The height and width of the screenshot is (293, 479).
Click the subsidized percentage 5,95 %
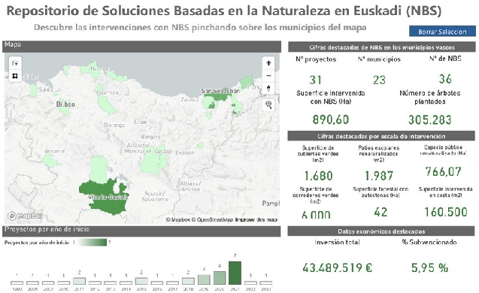tap(429, 268)
